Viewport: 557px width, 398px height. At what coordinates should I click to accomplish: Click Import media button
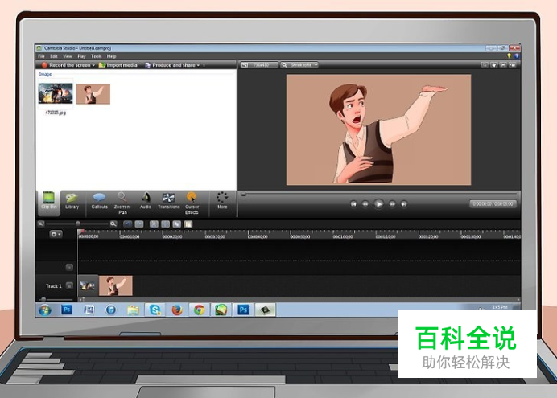coord(118,65)
